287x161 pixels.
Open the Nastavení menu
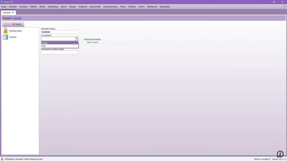point(152,7)
